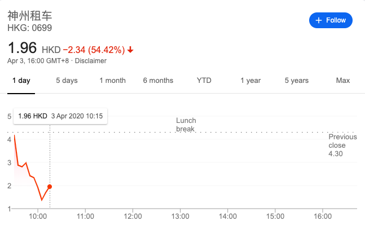Viewport: 365px width, 225px height.
Task: Select the Max range tab
Action: pyautogui.click(x=343, y=81)
